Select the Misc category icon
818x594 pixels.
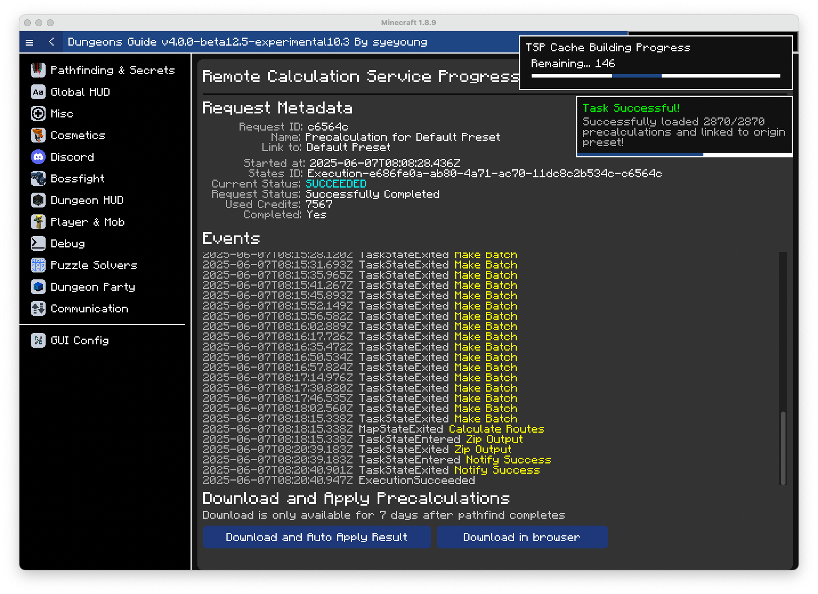point(38,113)
